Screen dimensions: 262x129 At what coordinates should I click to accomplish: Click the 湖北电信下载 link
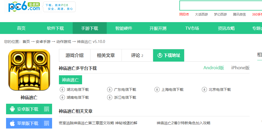tap(78, 90)
